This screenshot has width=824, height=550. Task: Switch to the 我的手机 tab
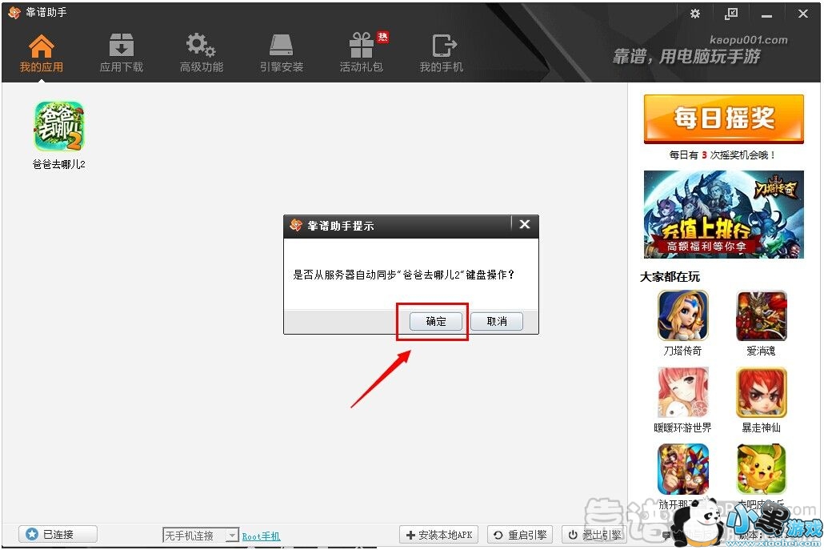442,53
